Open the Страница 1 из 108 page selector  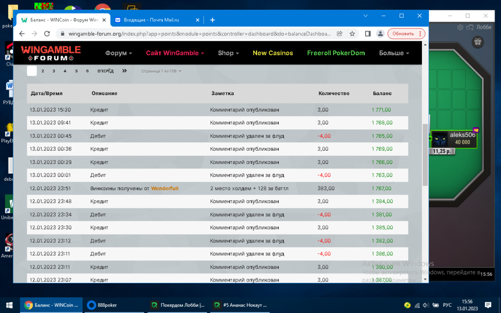pyautogui.click(x=161, y=71)
